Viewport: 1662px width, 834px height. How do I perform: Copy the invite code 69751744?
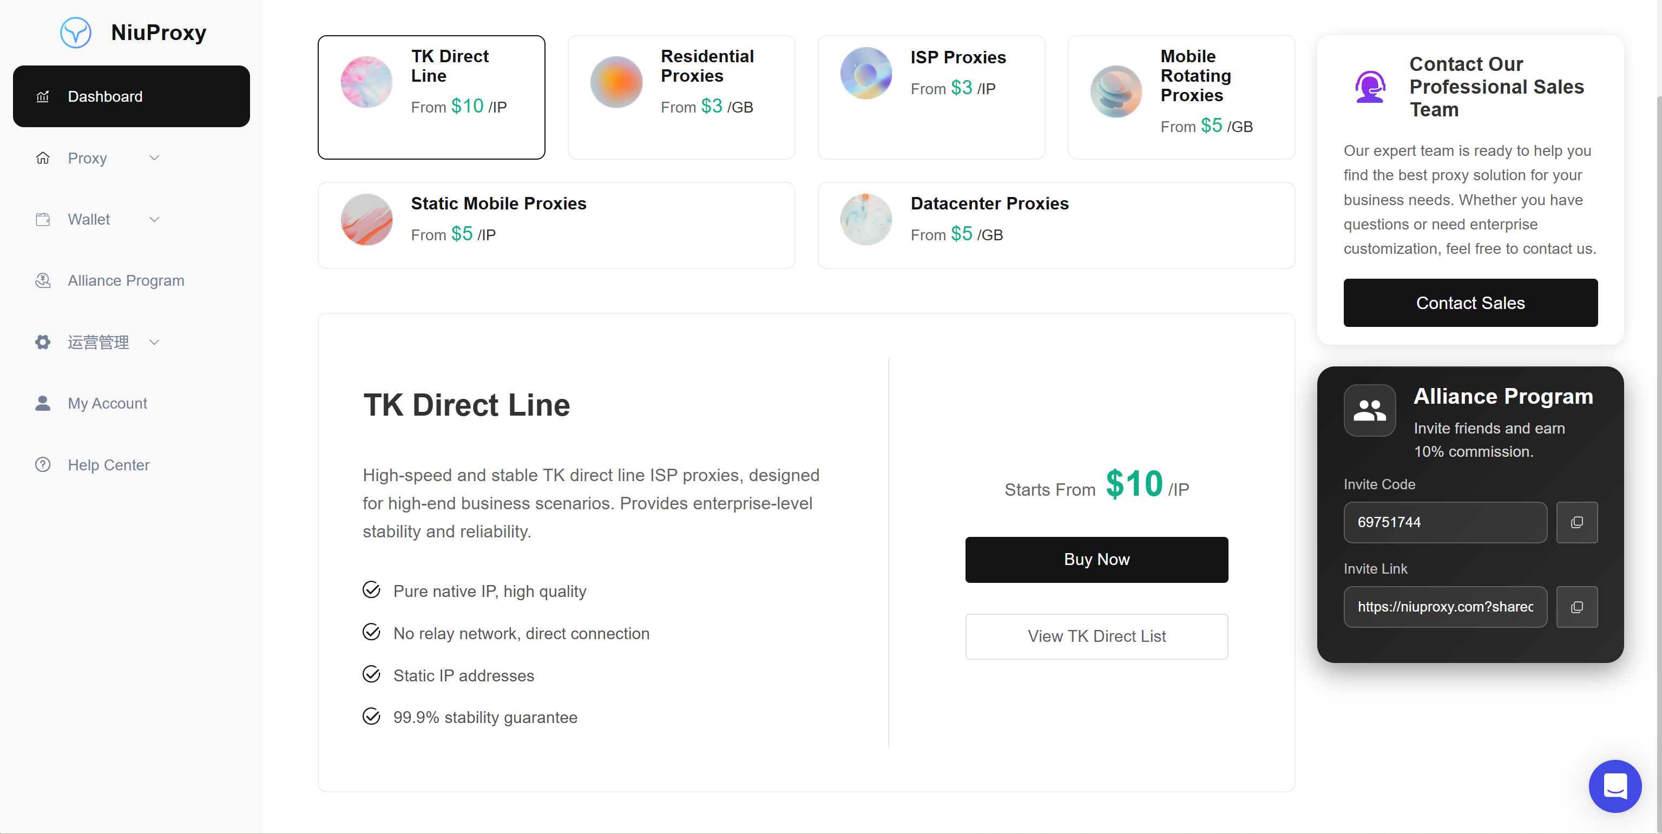[1576, 522]
